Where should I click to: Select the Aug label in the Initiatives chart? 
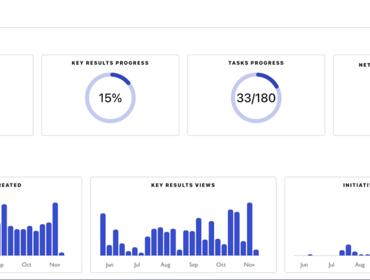click(360, 265)
